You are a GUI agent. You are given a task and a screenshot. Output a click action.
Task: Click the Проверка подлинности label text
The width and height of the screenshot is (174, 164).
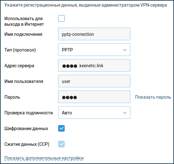pos(29,113)
